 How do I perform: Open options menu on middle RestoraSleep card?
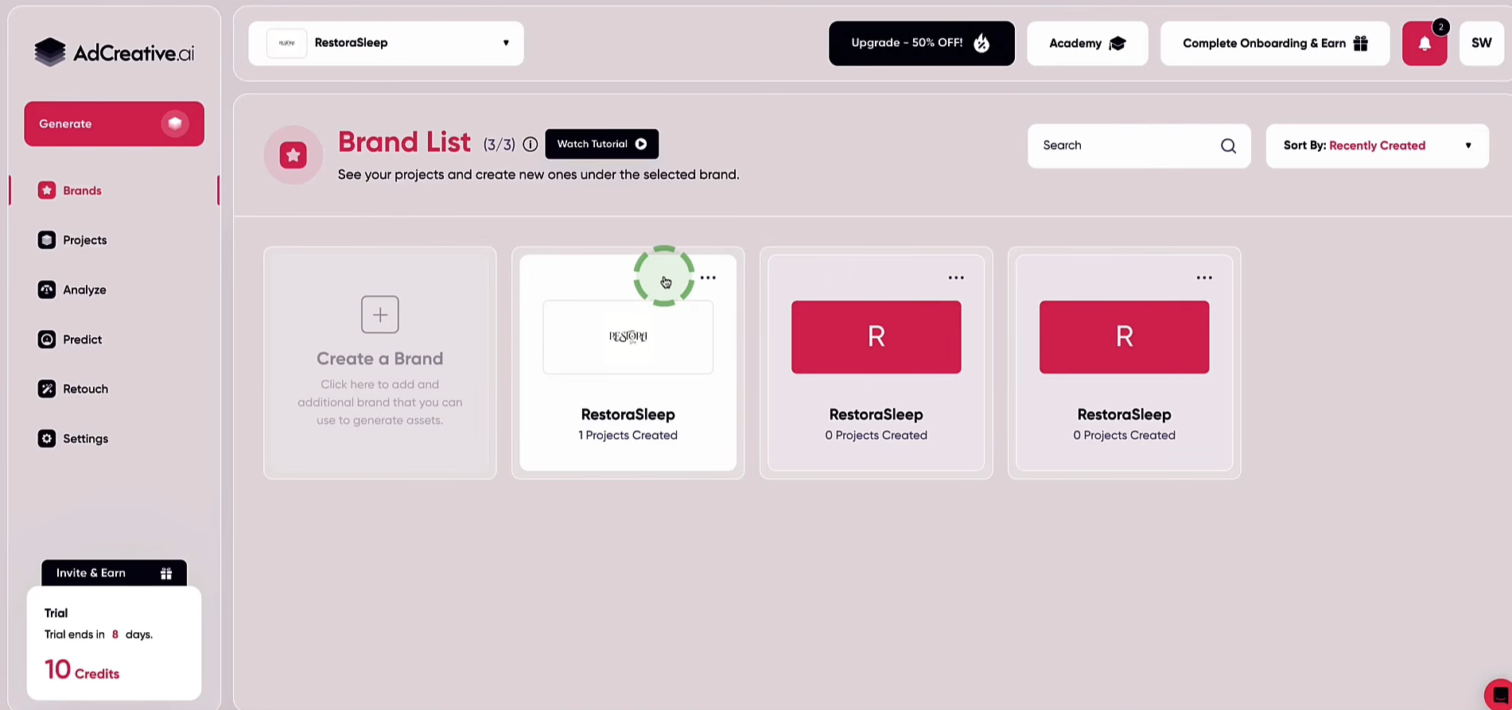pyautogui.click(x=955, y=278)
